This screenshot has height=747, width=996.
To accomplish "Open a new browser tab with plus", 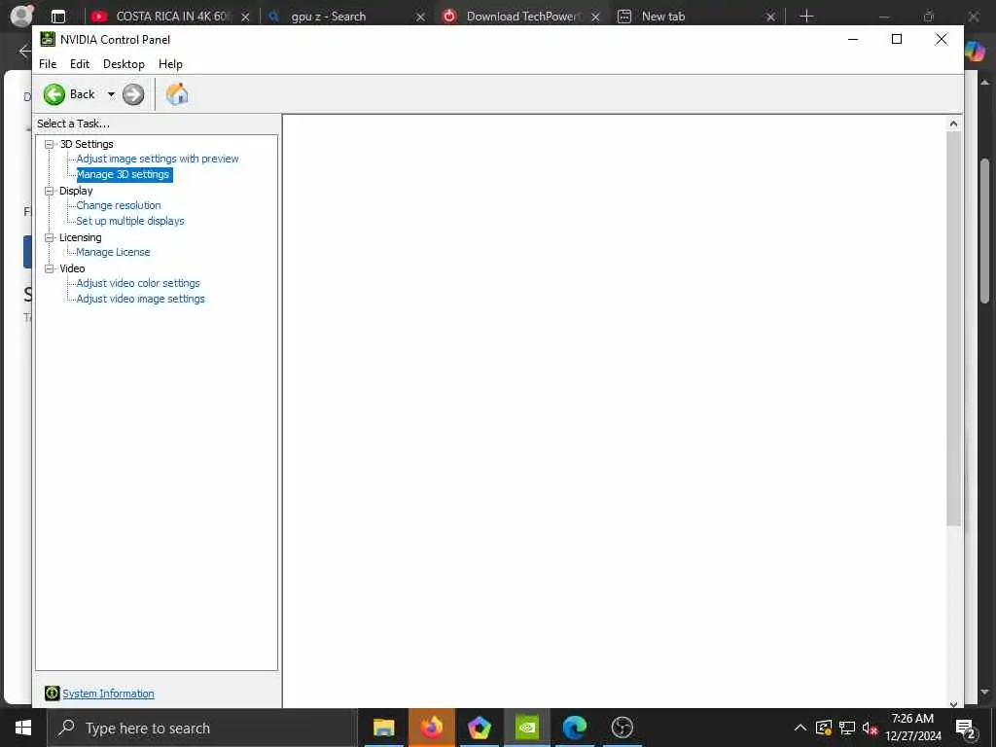I will [806, 17].
